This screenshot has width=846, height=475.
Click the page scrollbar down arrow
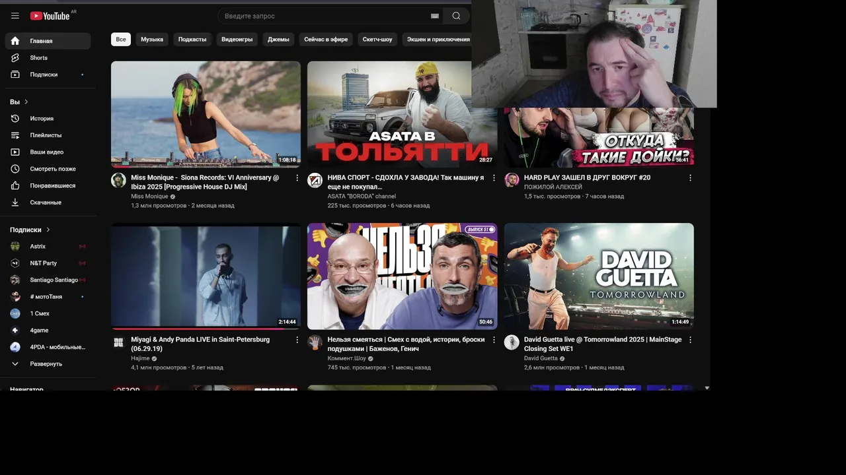(707, 388)
